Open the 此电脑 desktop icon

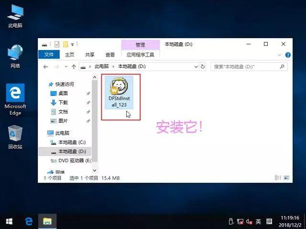15,16
